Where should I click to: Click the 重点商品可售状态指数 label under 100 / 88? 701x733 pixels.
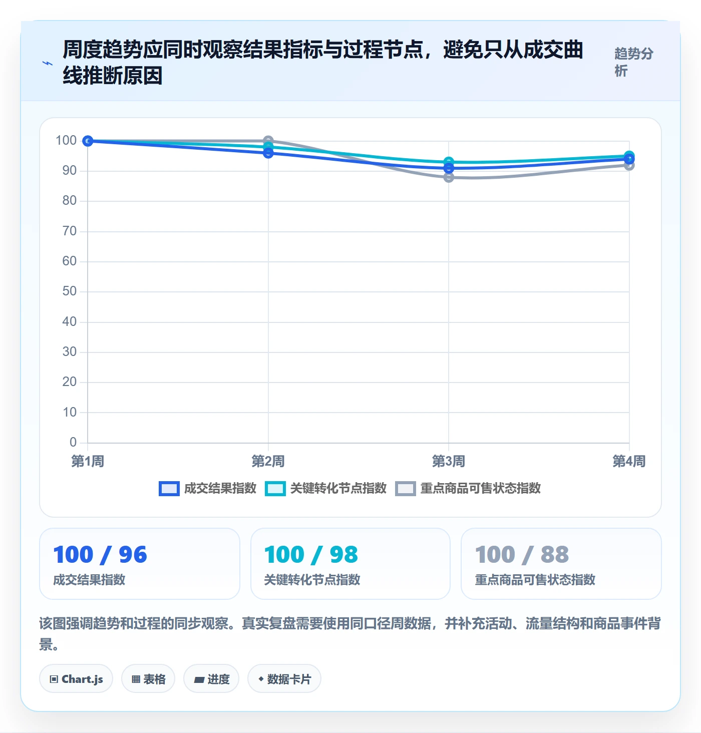pyautogui.click(x=535, y=580)
